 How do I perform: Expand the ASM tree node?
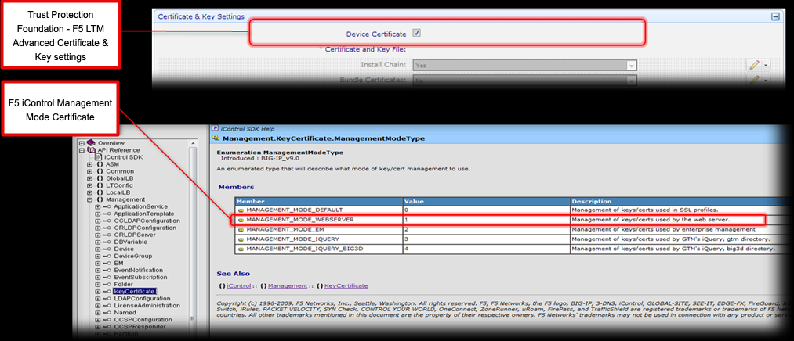click(89, 164)
